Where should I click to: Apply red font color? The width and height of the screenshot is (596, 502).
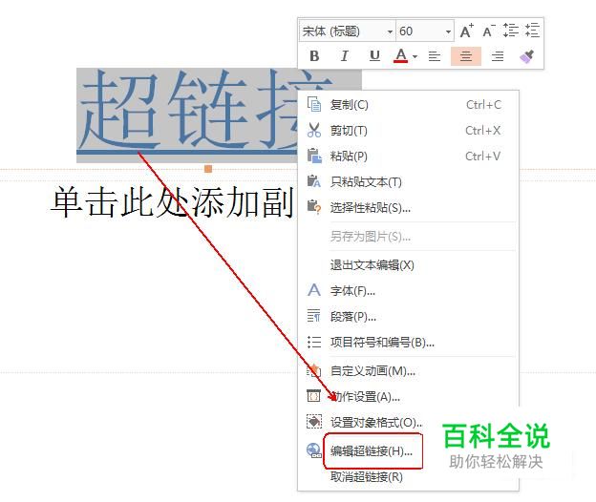click(x=400, y=56)
